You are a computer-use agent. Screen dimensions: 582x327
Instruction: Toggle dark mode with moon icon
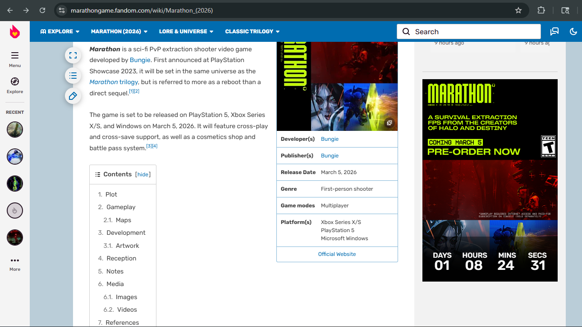click(x=573, y=31)
